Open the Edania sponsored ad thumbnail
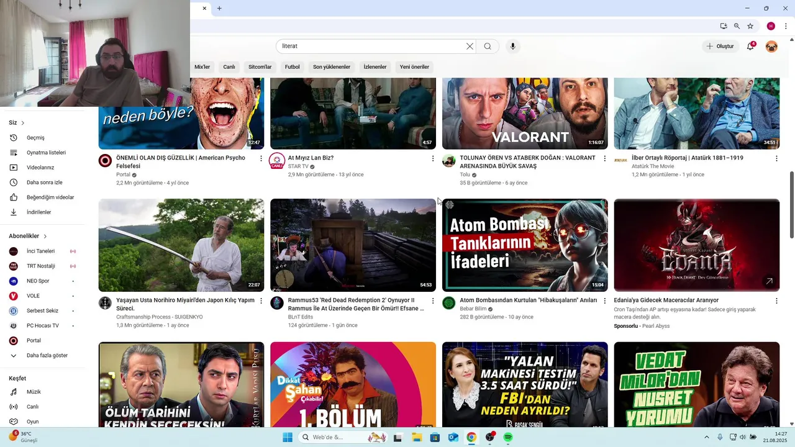Viewport: 795px width, 447px height. (x=696, y=245)
